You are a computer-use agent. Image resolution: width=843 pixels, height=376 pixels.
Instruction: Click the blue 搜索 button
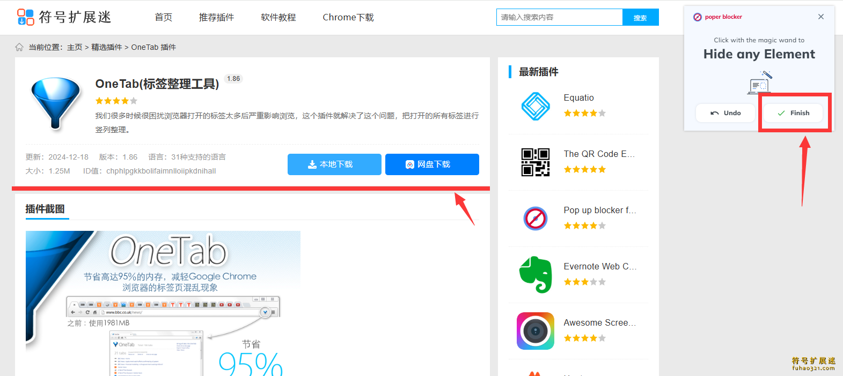[640, 17]
